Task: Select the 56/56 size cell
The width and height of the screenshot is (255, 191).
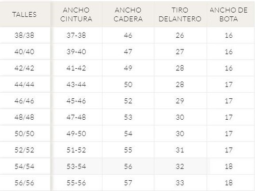Action: pos(24,183)
